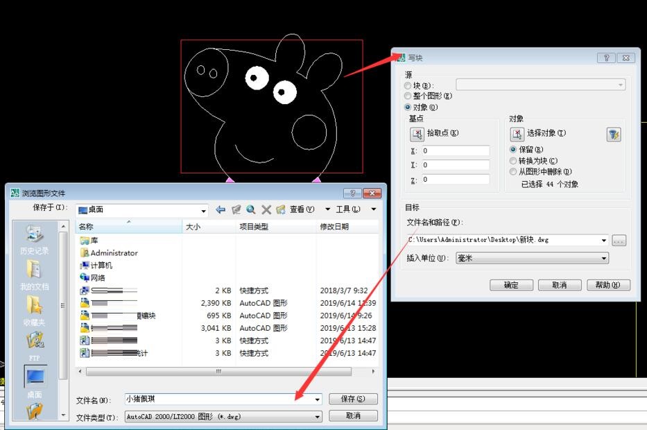Select the 3,041 KB AutoCAD file row

tap(227, 328)
